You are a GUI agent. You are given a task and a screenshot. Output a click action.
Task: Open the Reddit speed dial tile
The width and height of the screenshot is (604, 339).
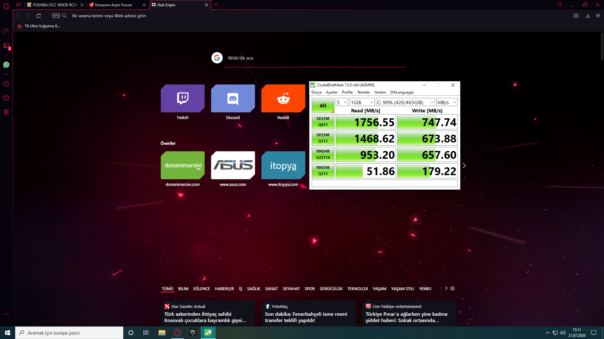click(x=283, y=99)
